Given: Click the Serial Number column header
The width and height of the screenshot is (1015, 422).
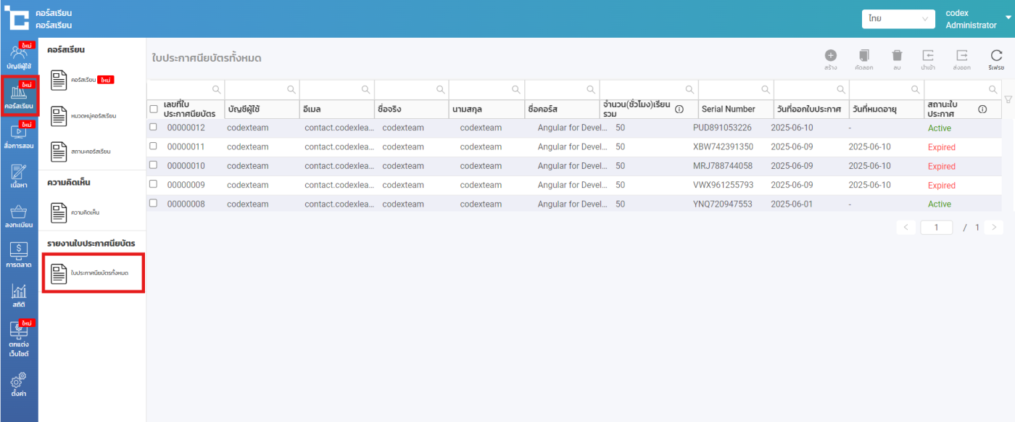Looking at the screenshot, I should (728, 109).
